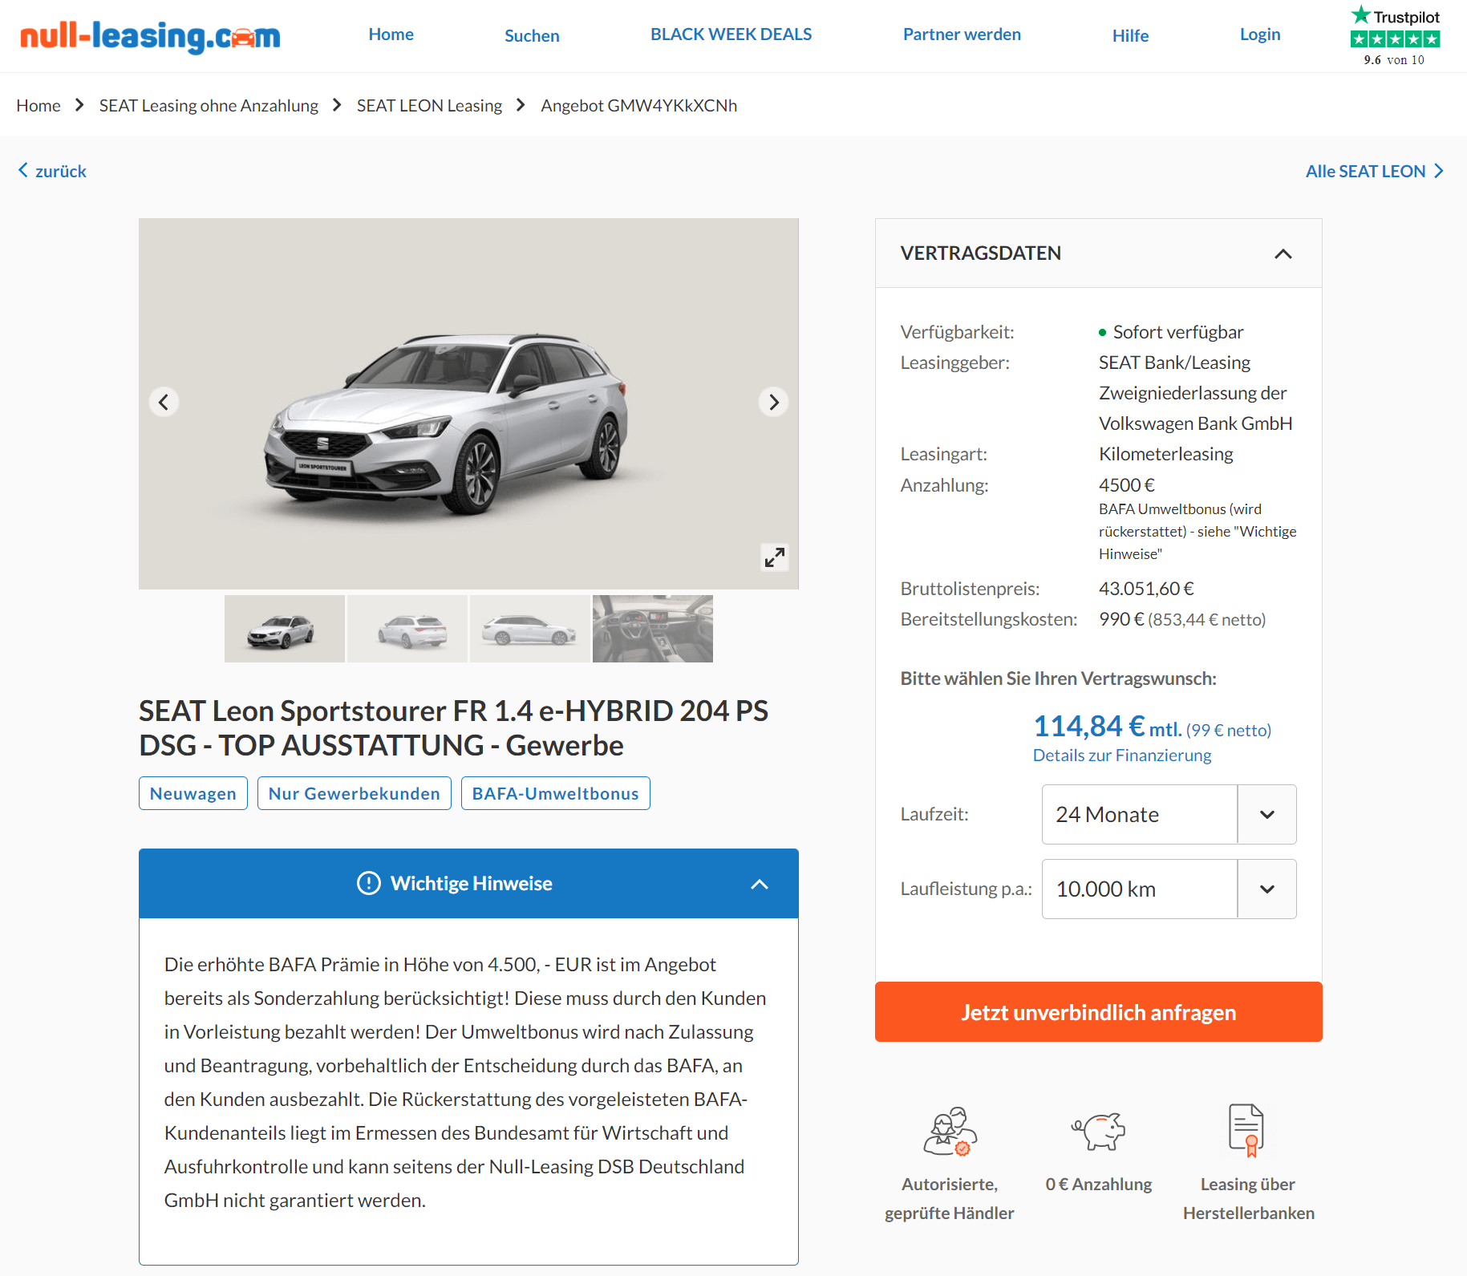Click the Wichtige Hinweise info icon
Viewport: 1467px width, 1276px height.
(x=368, y=883)
